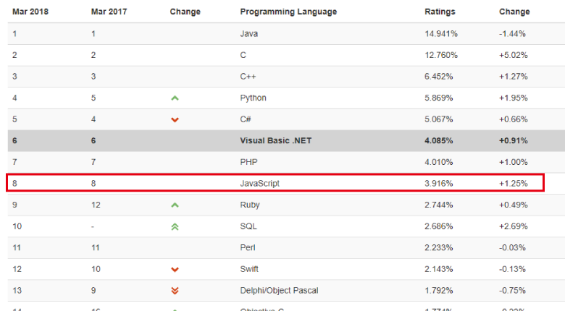Click the +0.49% change for Ruby

[x=514, y=205]
